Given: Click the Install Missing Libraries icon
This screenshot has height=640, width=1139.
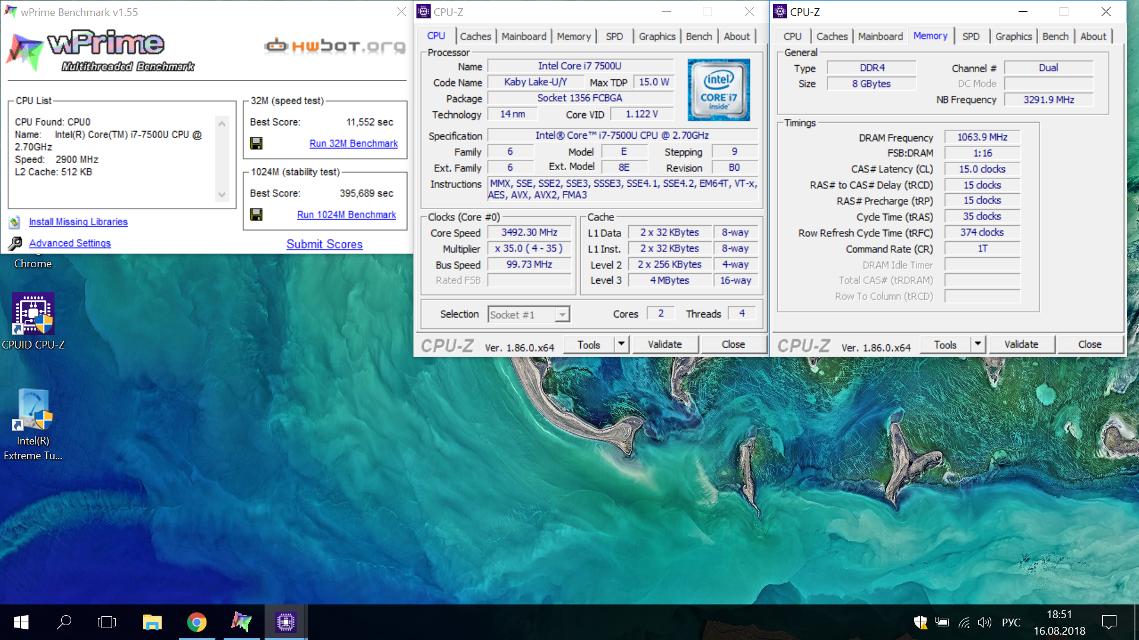Looking at the screenshot, I should point(15,222).
